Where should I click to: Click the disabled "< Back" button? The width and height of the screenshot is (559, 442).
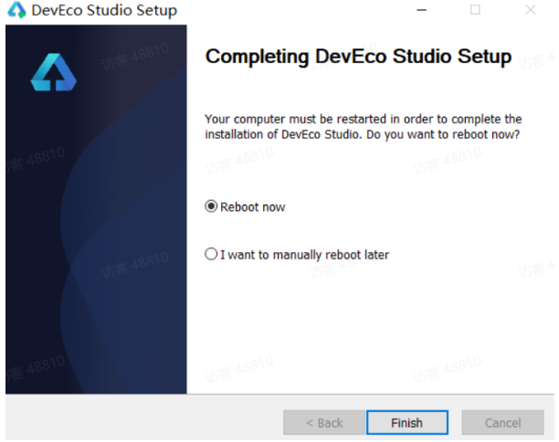324,423
